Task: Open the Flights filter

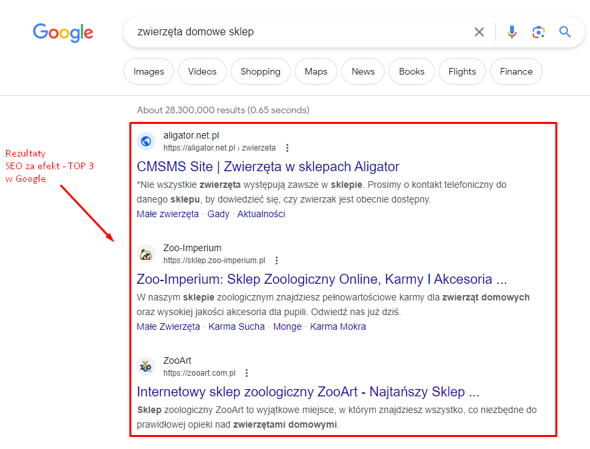Action: tap(462, 71)
